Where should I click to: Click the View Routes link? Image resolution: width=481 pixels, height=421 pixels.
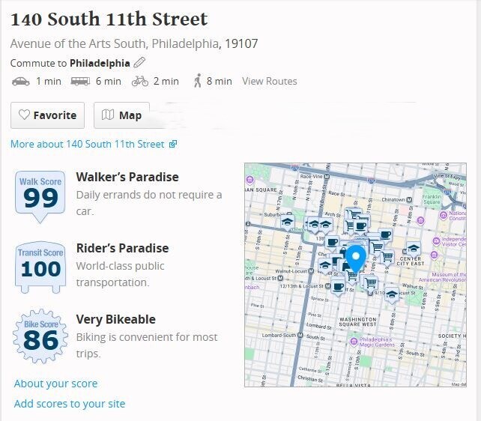click(x=269, y=81)
